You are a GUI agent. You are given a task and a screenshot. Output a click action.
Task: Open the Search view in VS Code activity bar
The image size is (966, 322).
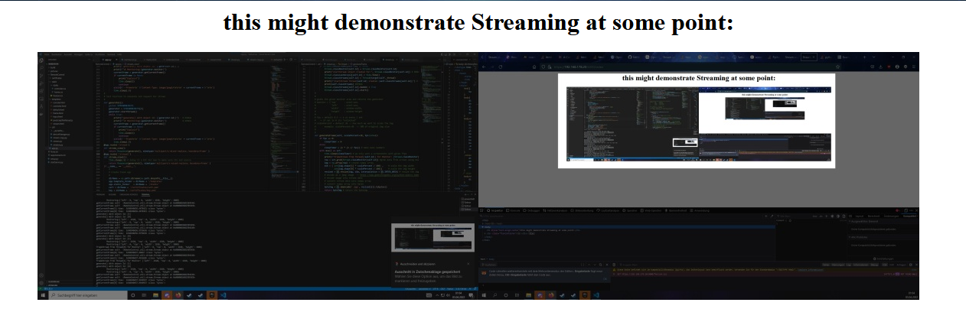(41, 68)
